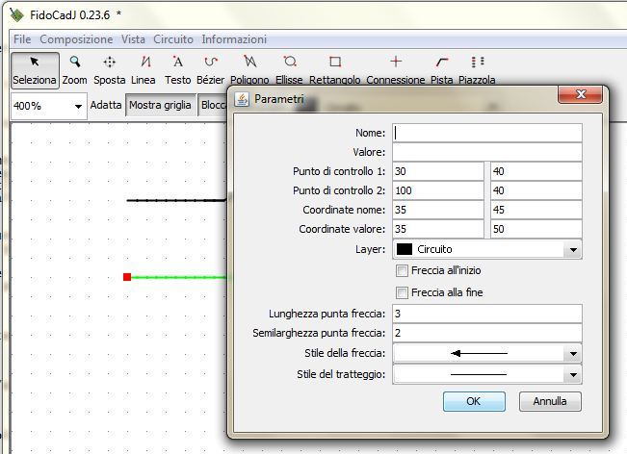Toggle the Mostra griglia button

pyautogui.click(x=161, y=106)
